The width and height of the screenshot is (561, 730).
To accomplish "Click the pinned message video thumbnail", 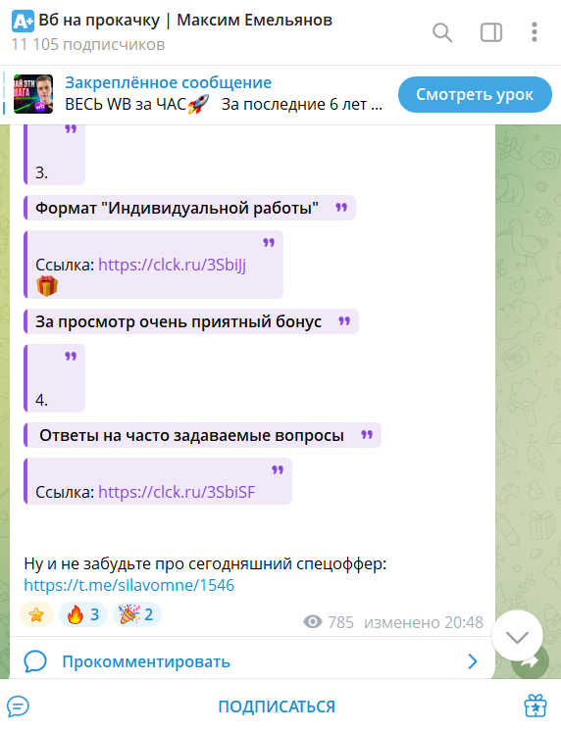I will [x=33, y=94].
